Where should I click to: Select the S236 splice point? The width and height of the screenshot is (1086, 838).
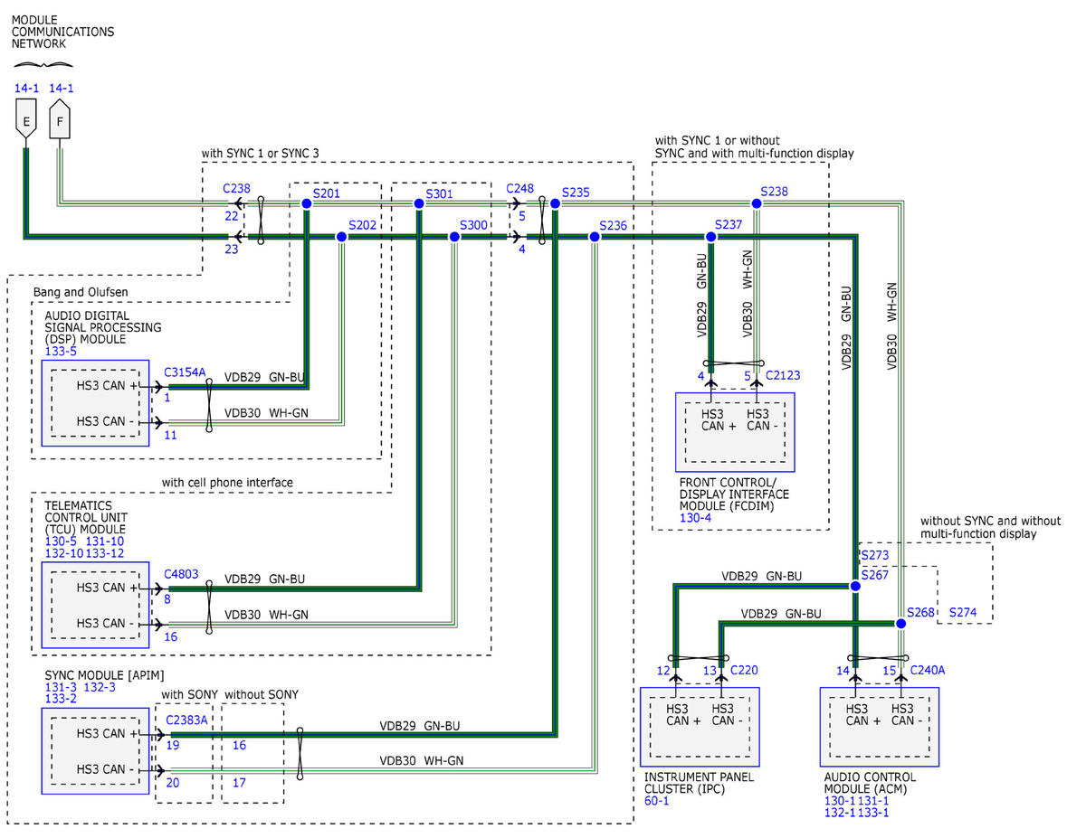(595, 237)
